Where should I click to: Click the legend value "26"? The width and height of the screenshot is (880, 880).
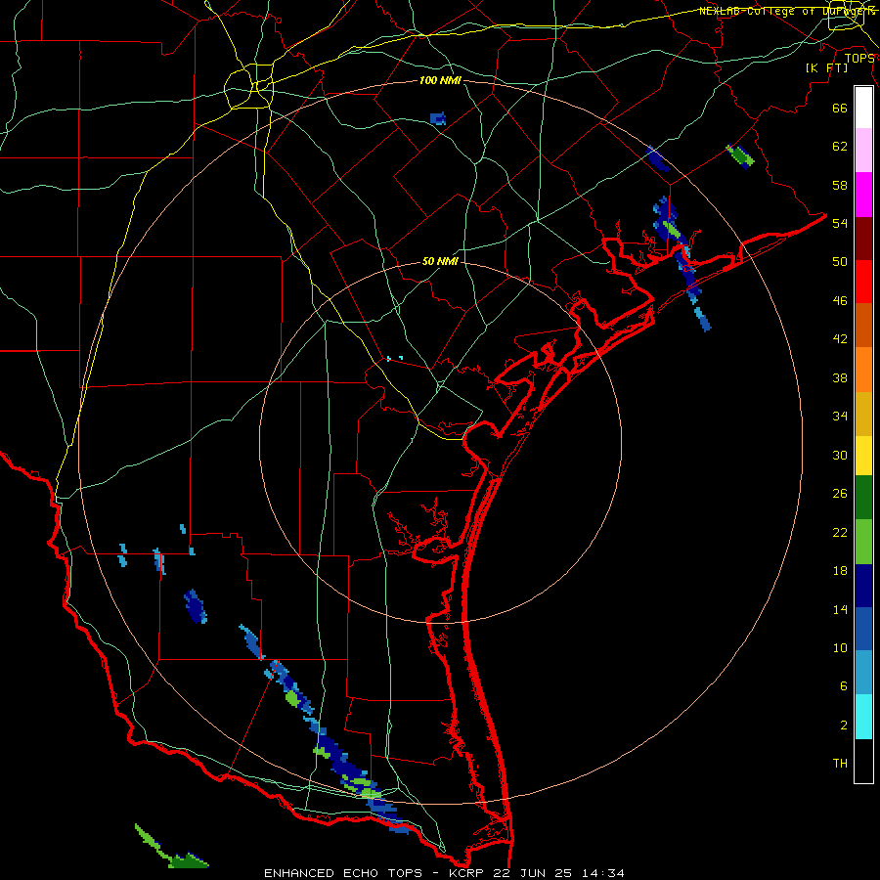(840, 494)
